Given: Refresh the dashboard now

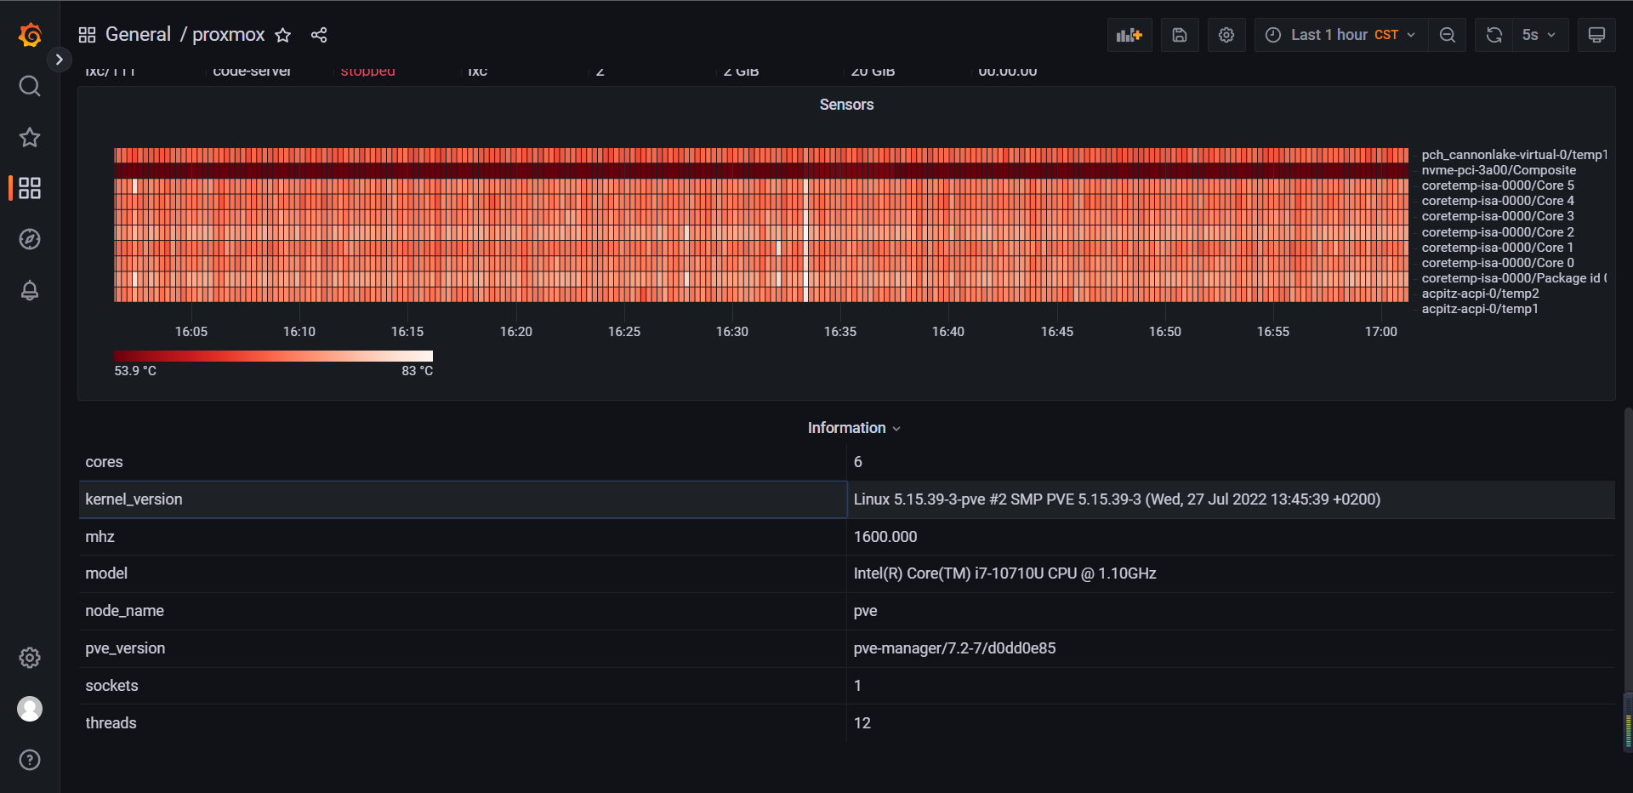Looking at the screenshot, I should 1494,35.
